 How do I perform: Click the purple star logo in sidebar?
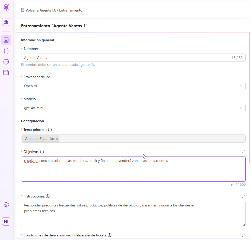pyautogui.click(x=6, y=7)
